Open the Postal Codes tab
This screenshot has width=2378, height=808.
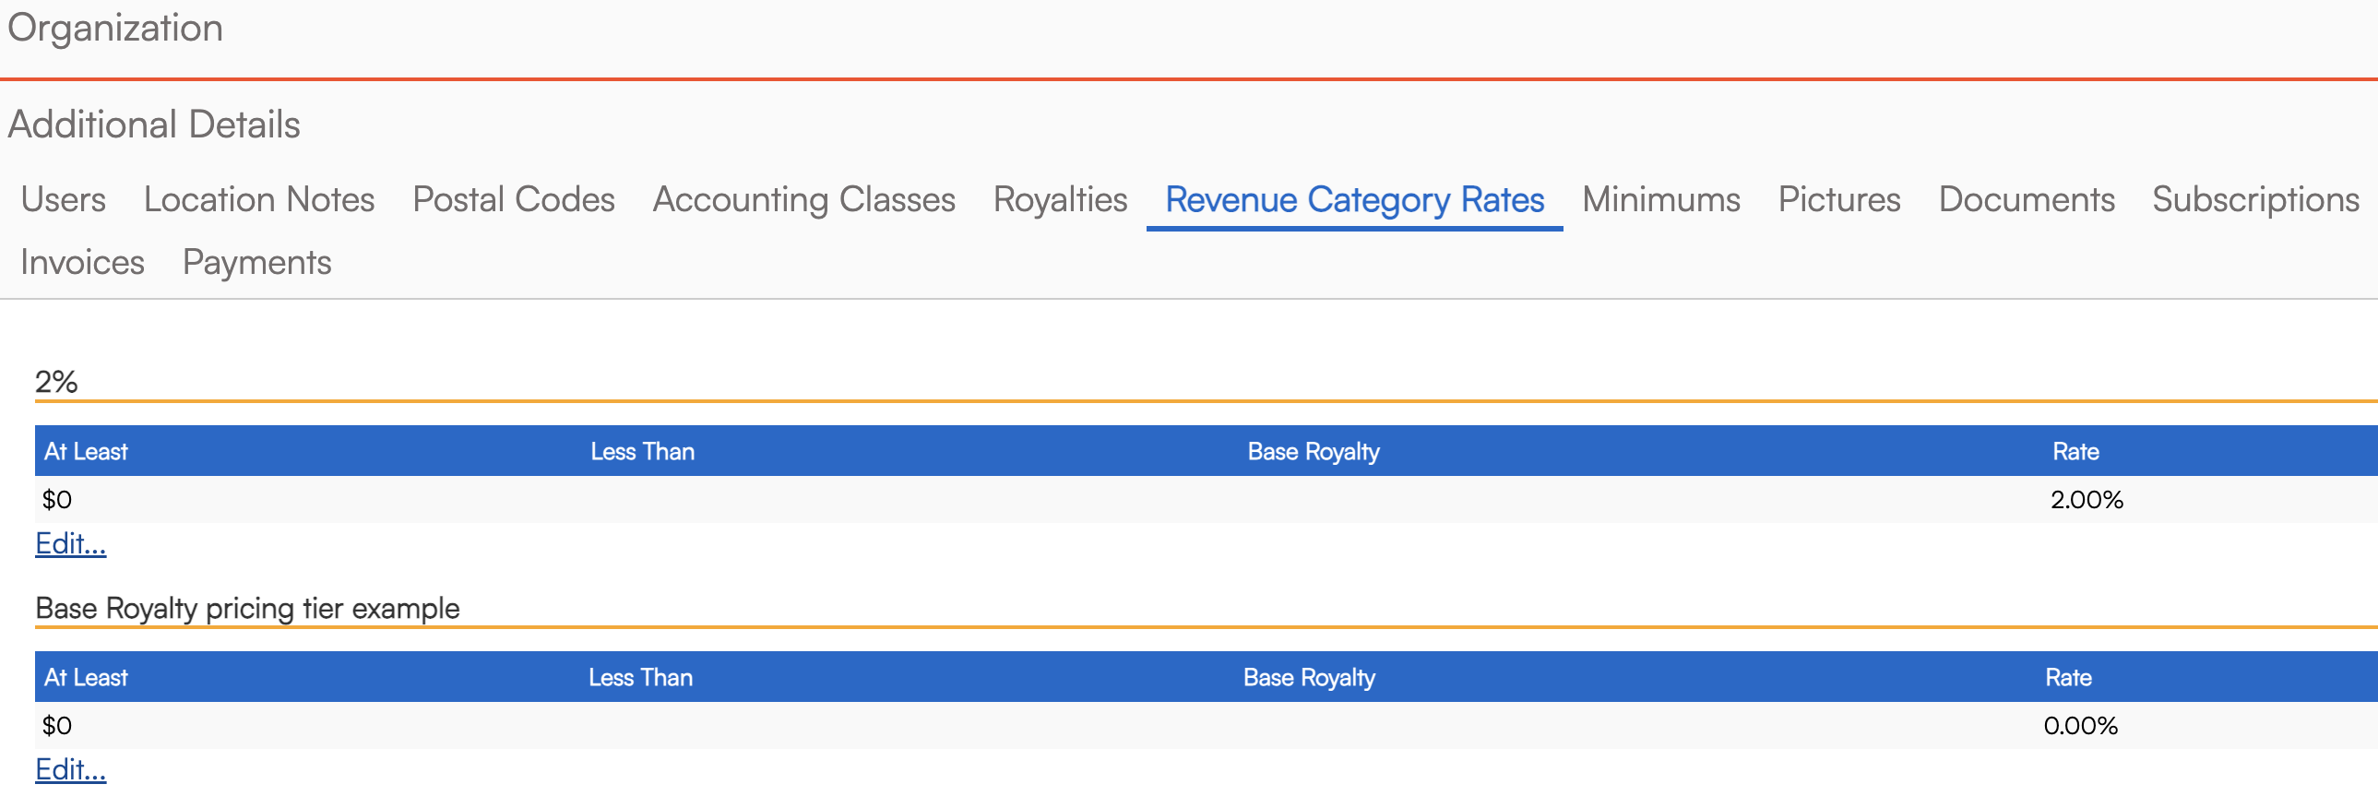pos(513,199)
